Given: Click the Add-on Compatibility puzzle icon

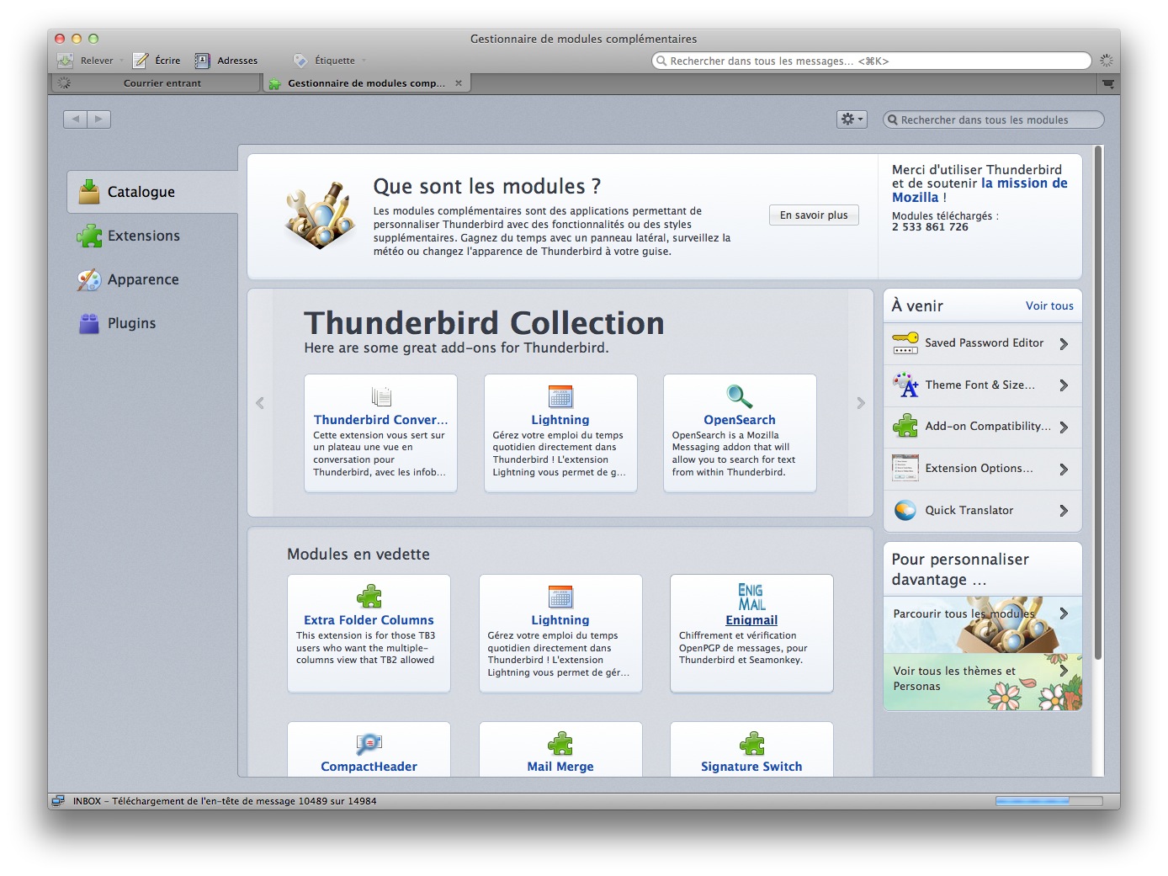Looking at the screenshot, I should point(905,427).
